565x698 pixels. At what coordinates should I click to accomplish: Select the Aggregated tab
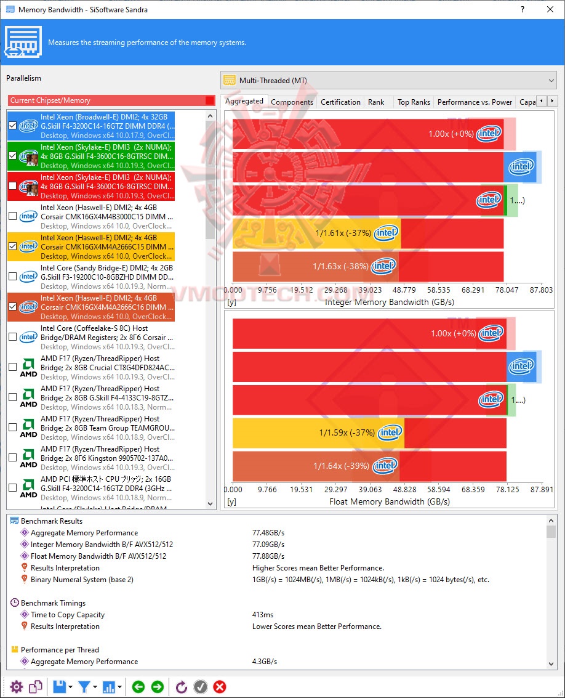tap(244, 101)
